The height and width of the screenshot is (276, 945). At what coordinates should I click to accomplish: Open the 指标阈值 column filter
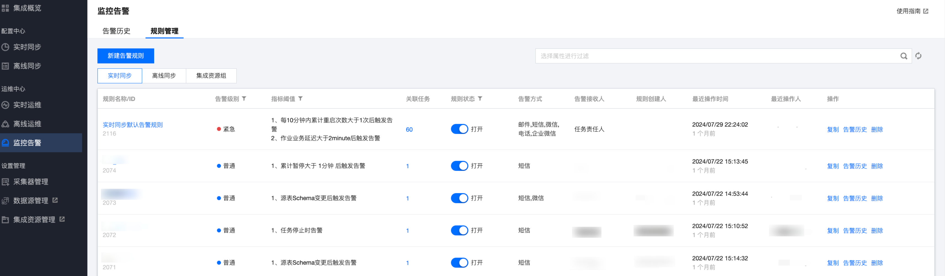[x=300, y=99]
